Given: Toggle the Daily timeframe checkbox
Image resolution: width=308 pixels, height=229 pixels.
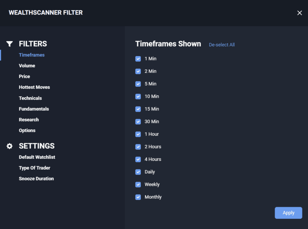Looking at the screenshot, I should 138,172.
